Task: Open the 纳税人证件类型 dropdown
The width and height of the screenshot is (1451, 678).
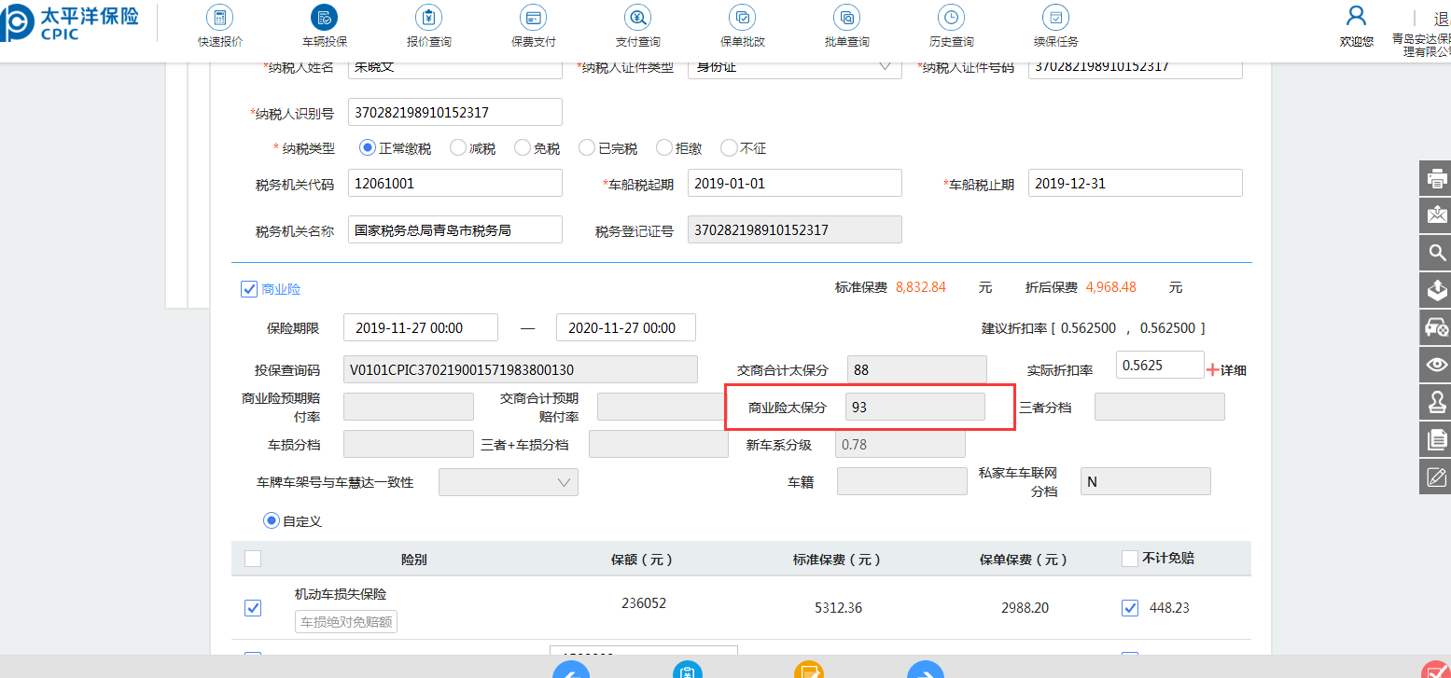Action: pyautogui.click(x=794, y=67)
